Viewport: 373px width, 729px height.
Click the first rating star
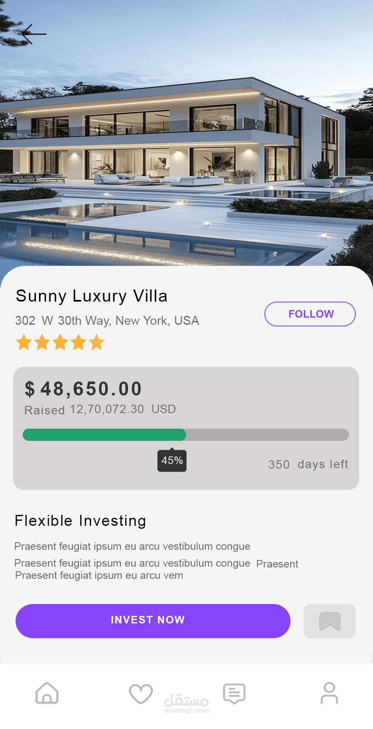24,342
